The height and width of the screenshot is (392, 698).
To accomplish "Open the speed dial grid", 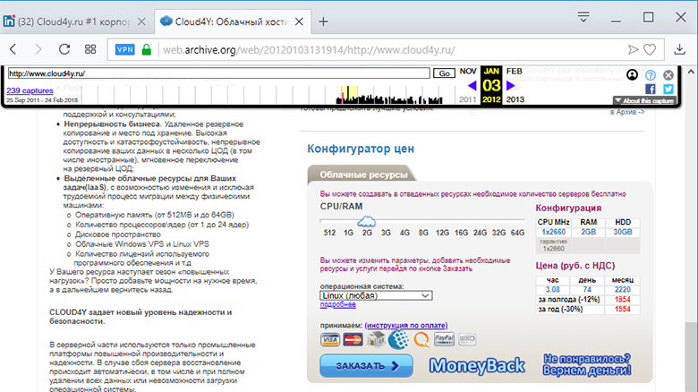I will [90, 49].
